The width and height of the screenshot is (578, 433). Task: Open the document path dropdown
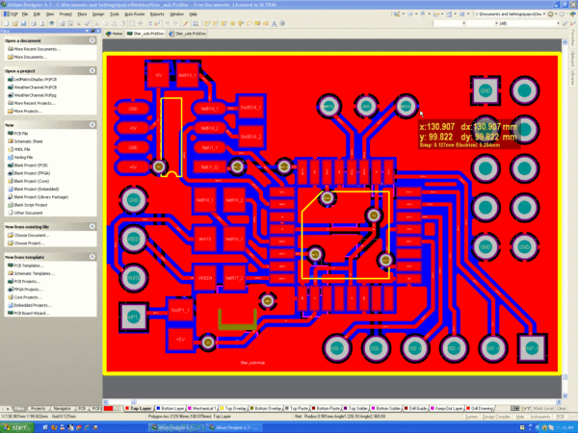click(x=544, y=14)
